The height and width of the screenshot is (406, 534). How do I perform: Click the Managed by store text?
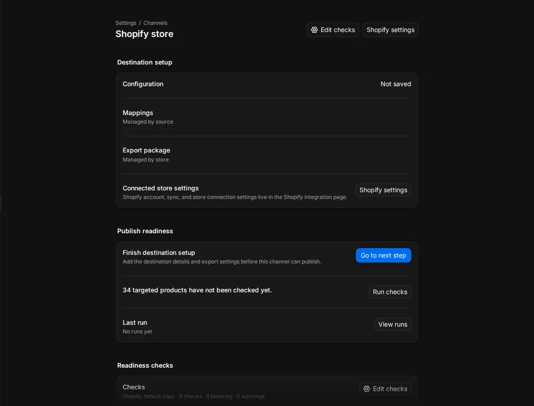tap(145, 160)
